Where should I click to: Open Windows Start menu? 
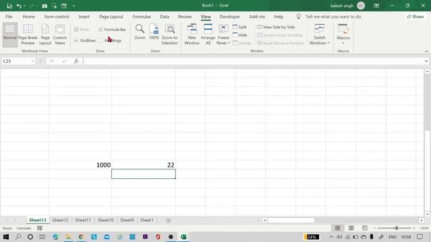click(x=6, y=237)
